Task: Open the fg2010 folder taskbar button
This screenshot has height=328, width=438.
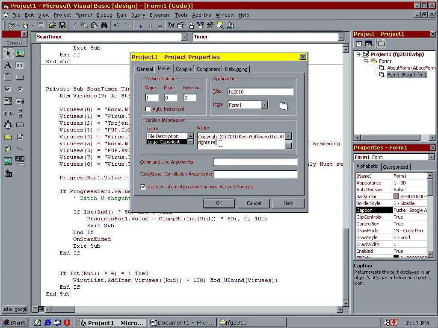Action: tap(252, 323)
